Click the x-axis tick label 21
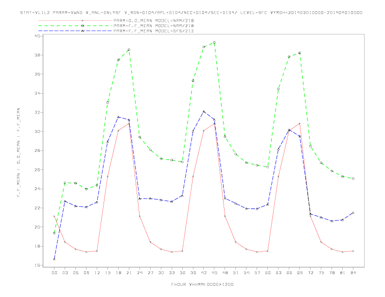Viewport: 385px width, 297px height. [129, 273]
